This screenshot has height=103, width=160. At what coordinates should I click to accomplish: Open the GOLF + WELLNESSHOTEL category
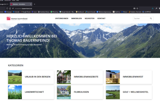point(135,92)
